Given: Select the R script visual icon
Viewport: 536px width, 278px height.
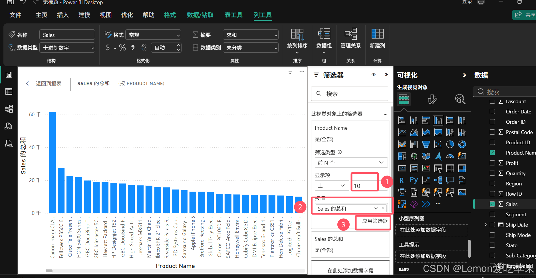Looking at the screenshot, I should coord(402,180).
